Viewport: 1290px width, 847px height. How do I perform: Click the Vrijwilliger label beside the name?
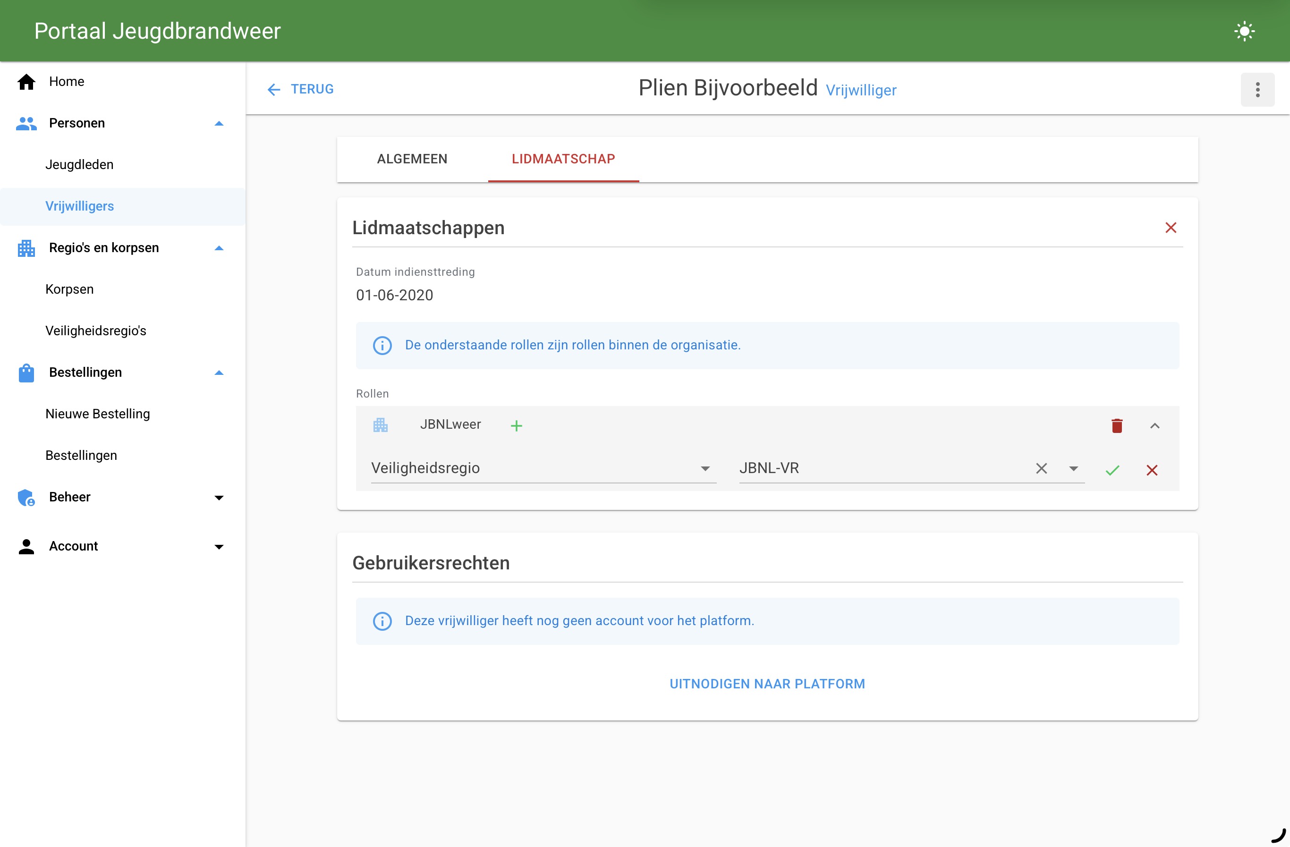point(861,91)
